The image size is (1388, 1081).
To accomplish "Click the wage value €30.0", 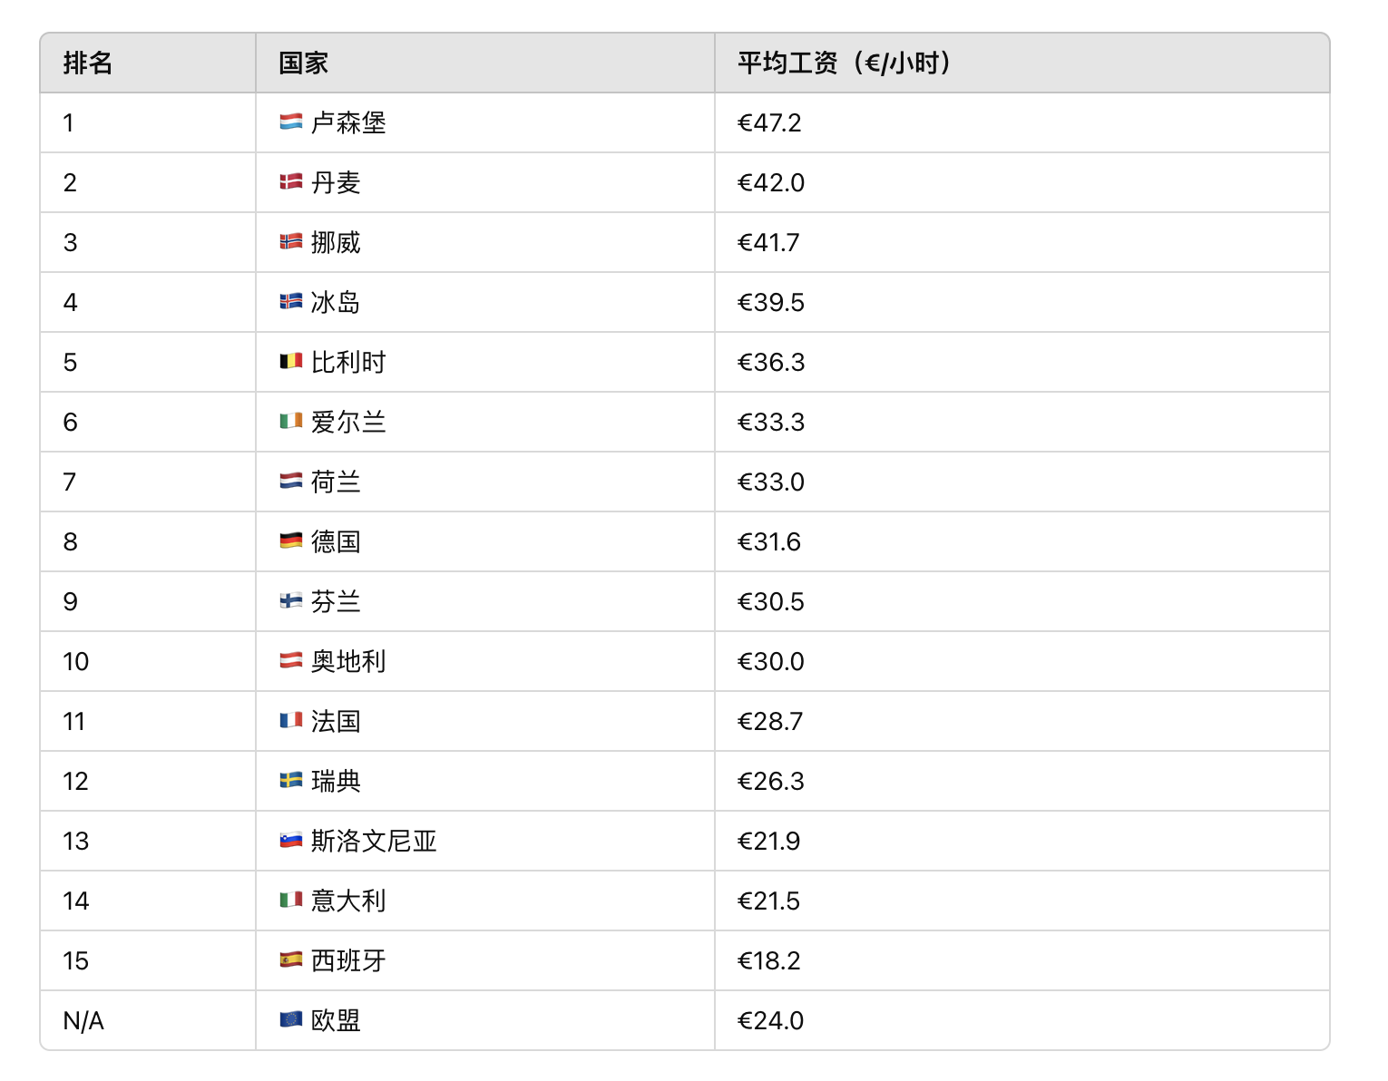I will coord(771,661).
